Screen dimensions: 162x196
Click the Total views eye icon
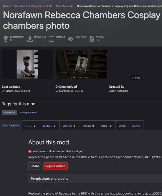(x=71, y=39)
